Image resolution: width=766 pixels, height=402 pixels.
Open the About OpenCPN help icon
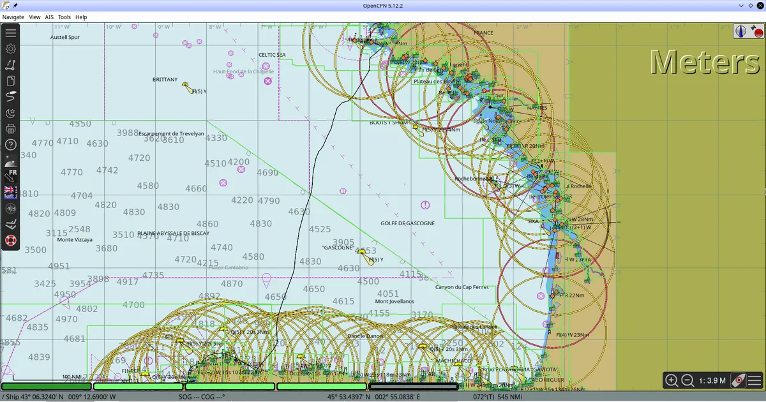11,145
